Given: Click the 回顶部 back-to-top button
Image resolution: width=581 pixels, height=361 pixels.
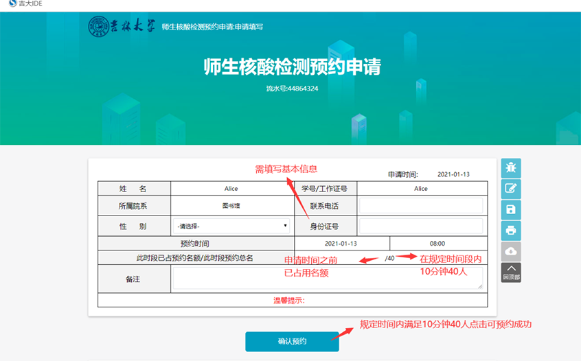Looking at the screenshot, I should point(511,272).
